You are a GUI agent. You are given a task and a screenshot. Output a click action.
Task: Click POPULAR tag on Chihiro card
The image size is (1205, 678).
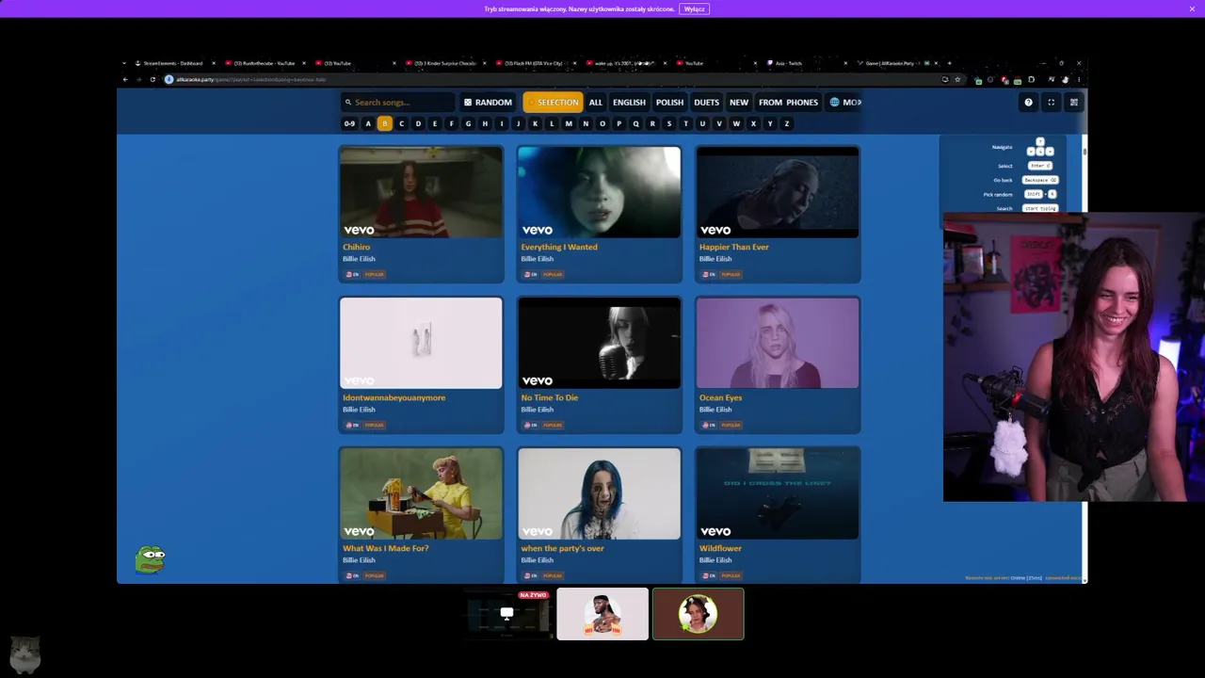375,274
